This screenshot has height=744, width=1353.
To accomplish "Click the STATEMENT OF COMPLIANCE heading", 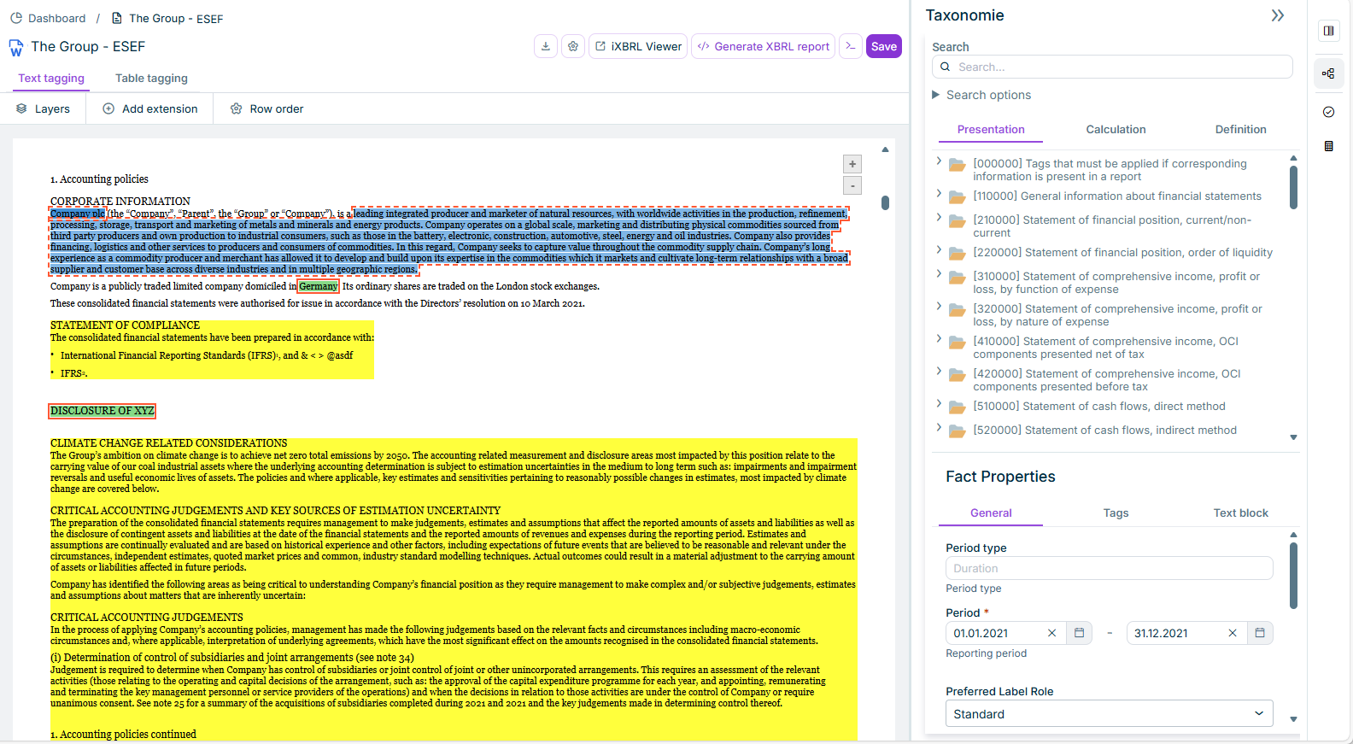I will [x=125, y=325].
